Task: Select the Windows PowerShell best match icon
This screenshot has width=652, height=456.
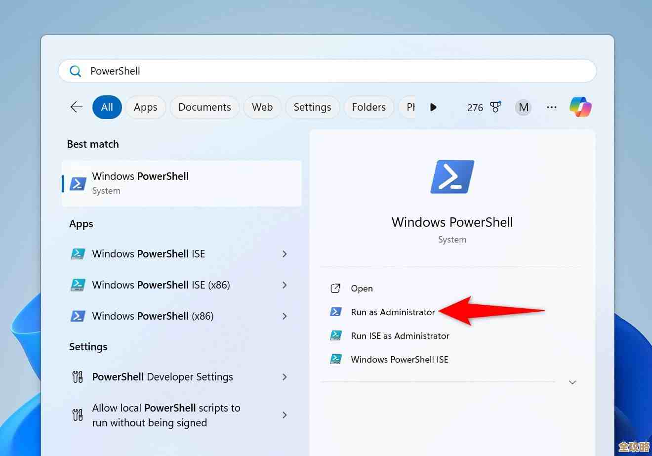Action: [78, 183]
